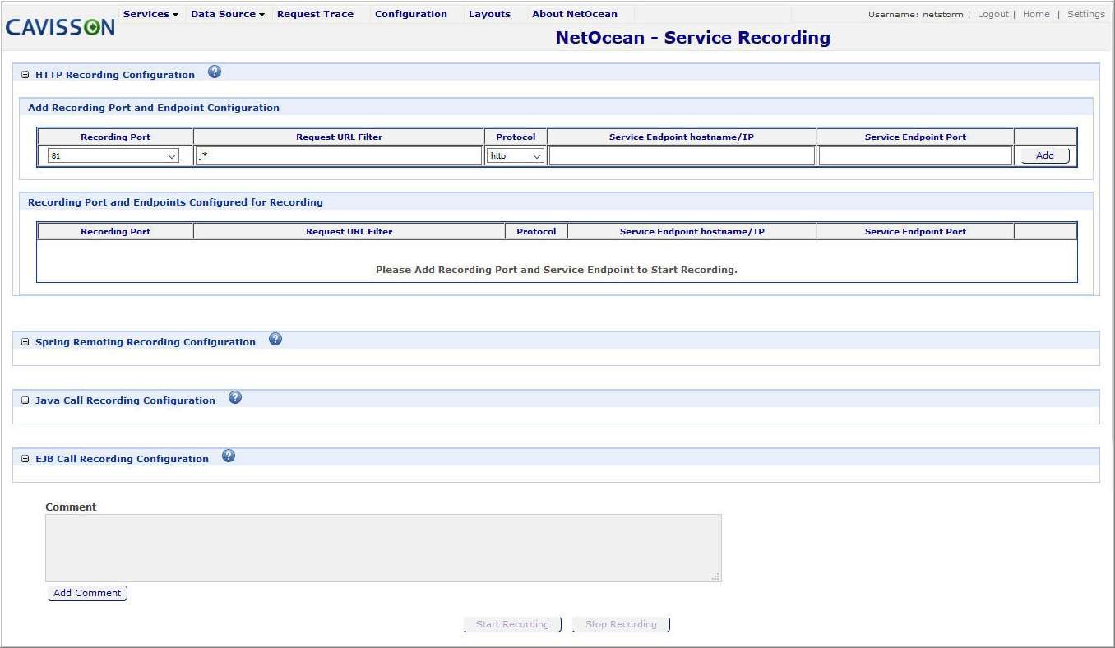The height and width of the screenshot is (648, 1115).
Task: Click the Java Call Recording Configuration heading
Action: click(125, 400)
